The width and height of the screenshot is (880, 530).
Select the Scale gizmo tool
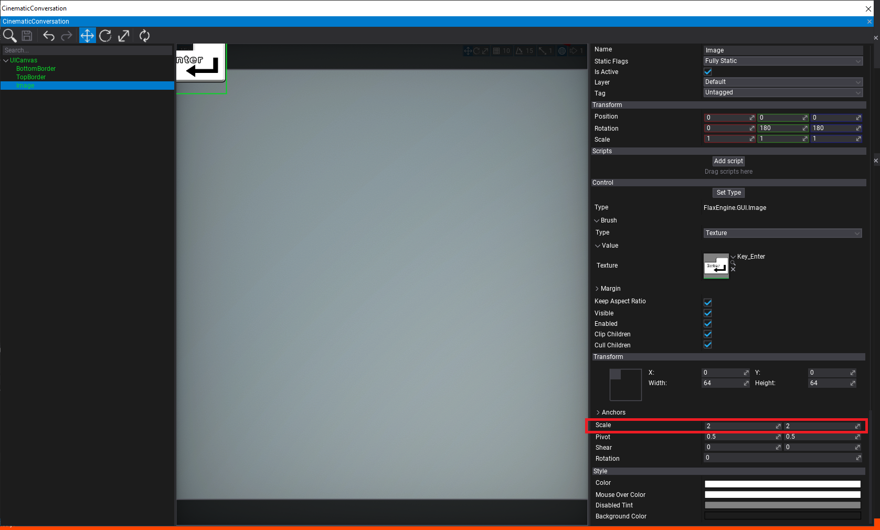[x=124, y=35]
